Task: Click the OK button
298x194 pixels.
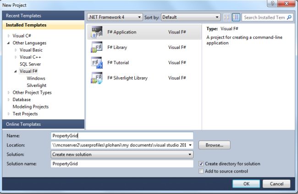Action: 246,184
